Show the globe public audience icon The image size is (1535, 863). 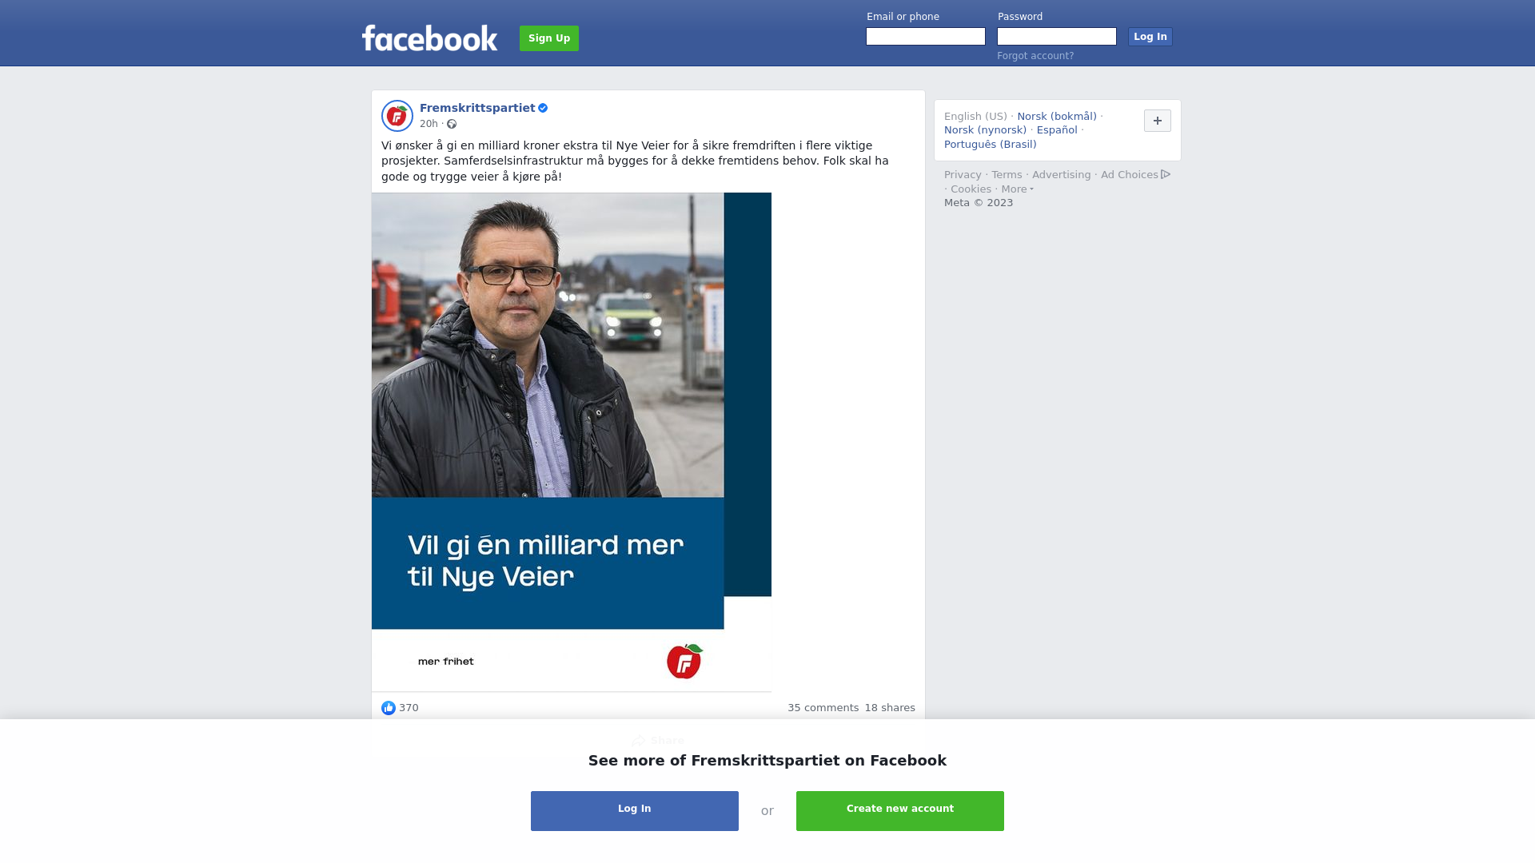tap(452, 124)
